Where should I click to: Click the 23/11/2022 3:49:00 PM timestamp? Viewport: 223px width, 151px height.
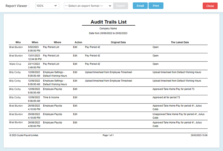[x=34, y=66]
